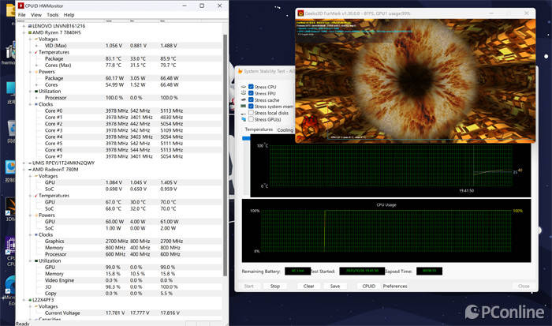Open Preferences in the stability test

coord(395,287)
